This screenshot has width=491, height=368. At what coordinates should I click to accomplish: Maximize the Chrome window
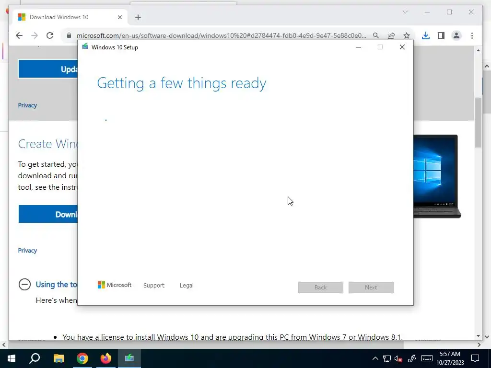pos(449,12)
